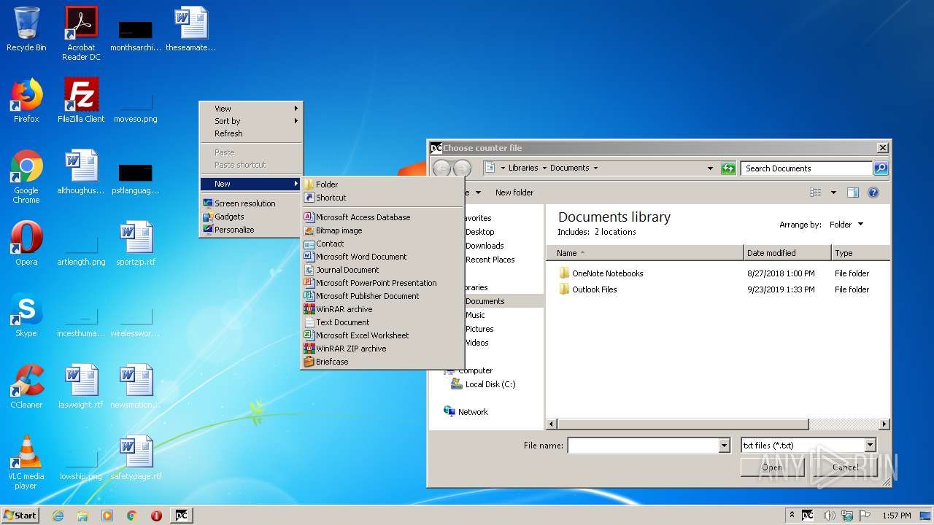Select the Skype desktop shortcut
934x525 pixels.
pos(26,315)
